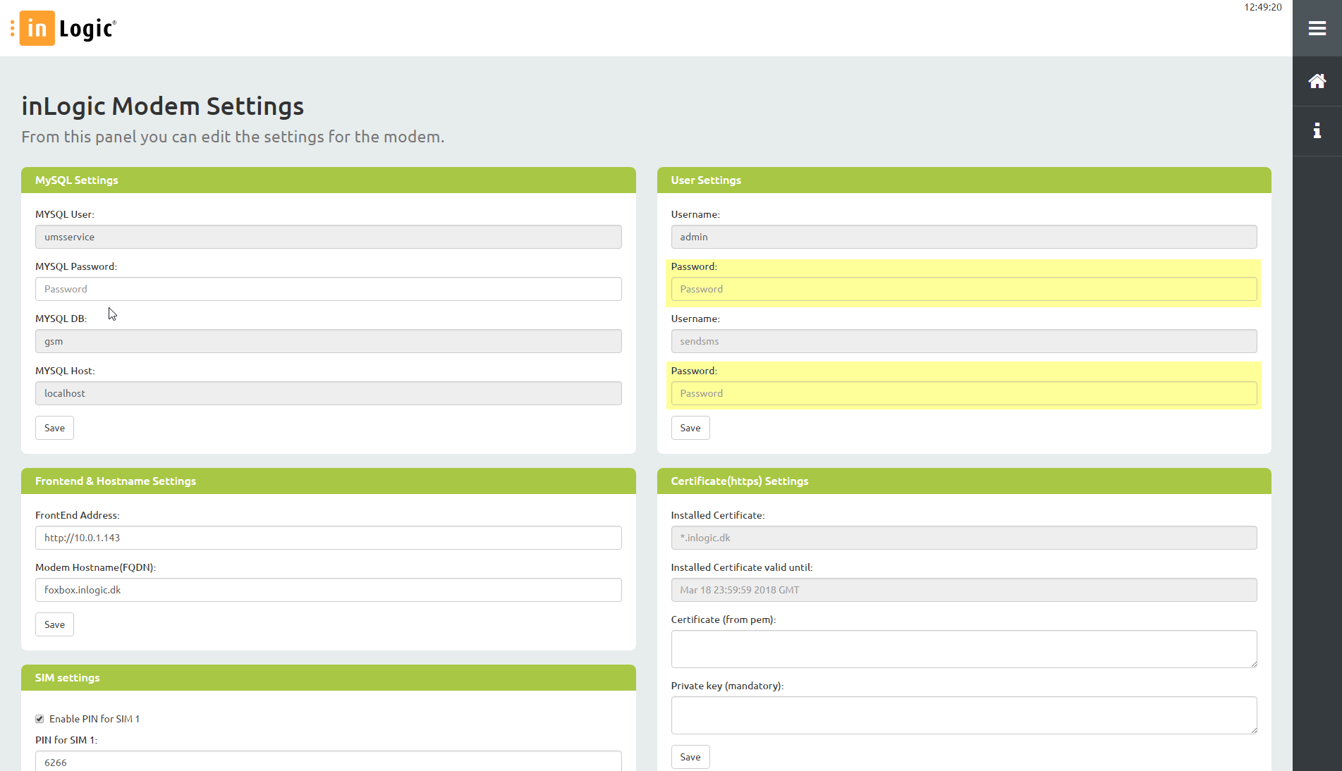Edit the Modem Hostname(FQDN) field
This screenshot has height=771, width=1342.
pyautogui.click(x=328, y=590)
